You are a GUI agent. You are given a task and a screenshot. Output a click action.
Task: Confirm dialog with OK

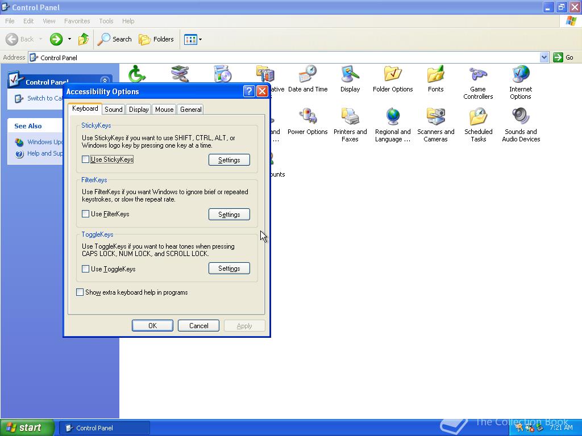(152, 325)
